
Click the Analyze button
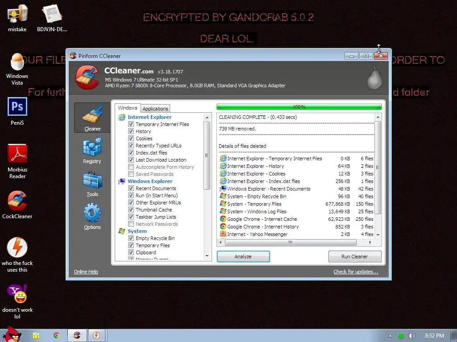pyautogui.click(x=243, y=256)
